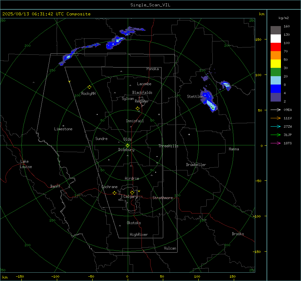Click the Stettler town label
This screenshot has height=281, width=301.
pyautogui.click(x=195, y=97)
